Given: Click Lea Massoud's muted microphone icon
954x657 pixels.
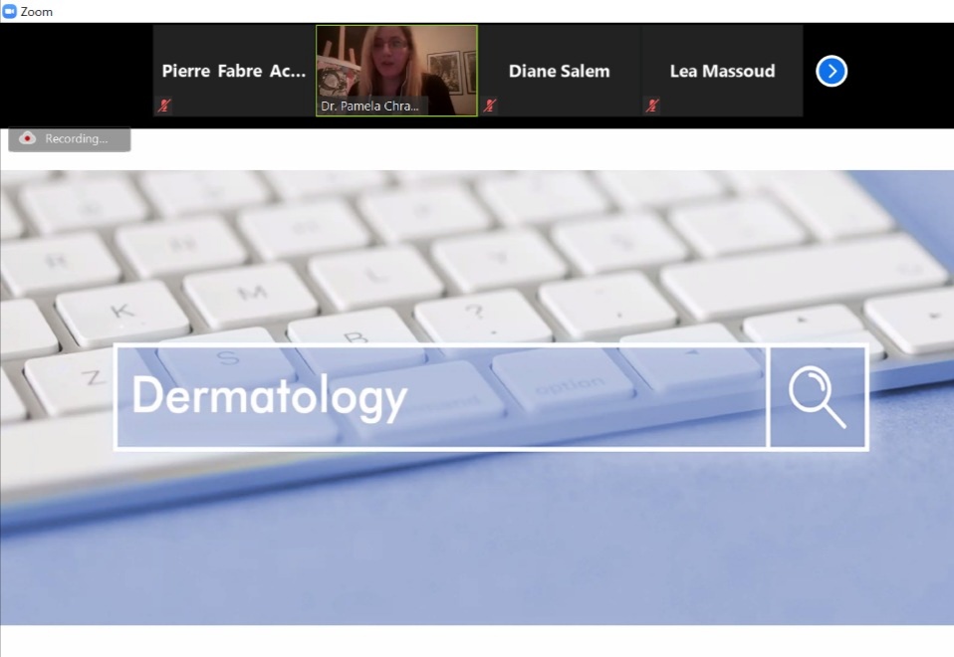Looking at the screenshot, I should (652, 106).
